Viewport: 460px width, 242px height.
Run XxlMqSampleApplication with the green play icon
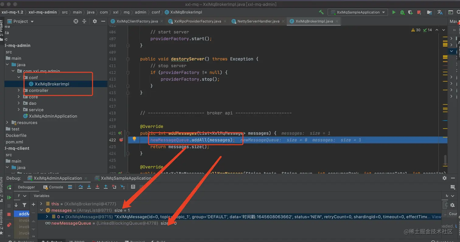[x=394, y=12]
